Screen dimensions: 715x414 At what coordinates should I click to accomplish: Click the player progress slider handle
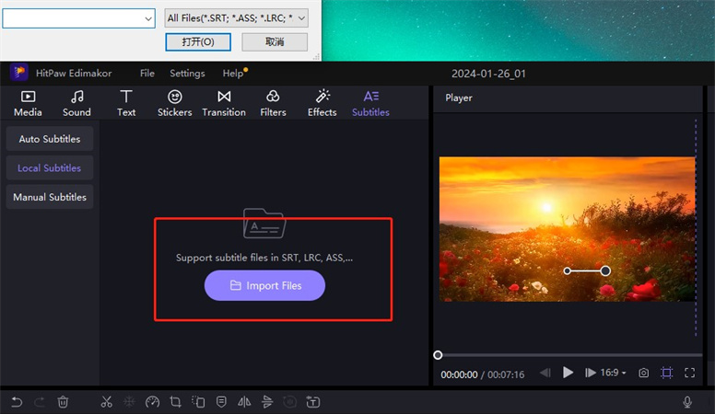point(438,355)
